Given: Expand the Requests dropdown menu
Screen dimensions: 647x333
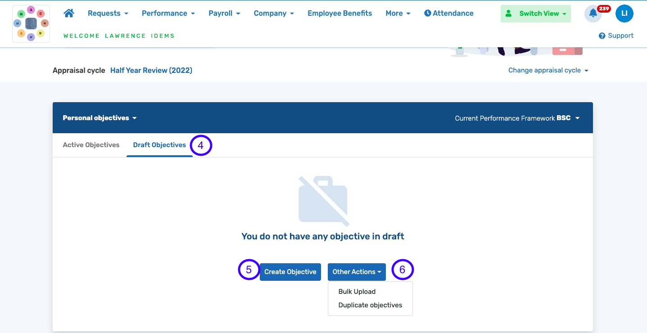Looking at the screenshot, I should tap(108, 13).
